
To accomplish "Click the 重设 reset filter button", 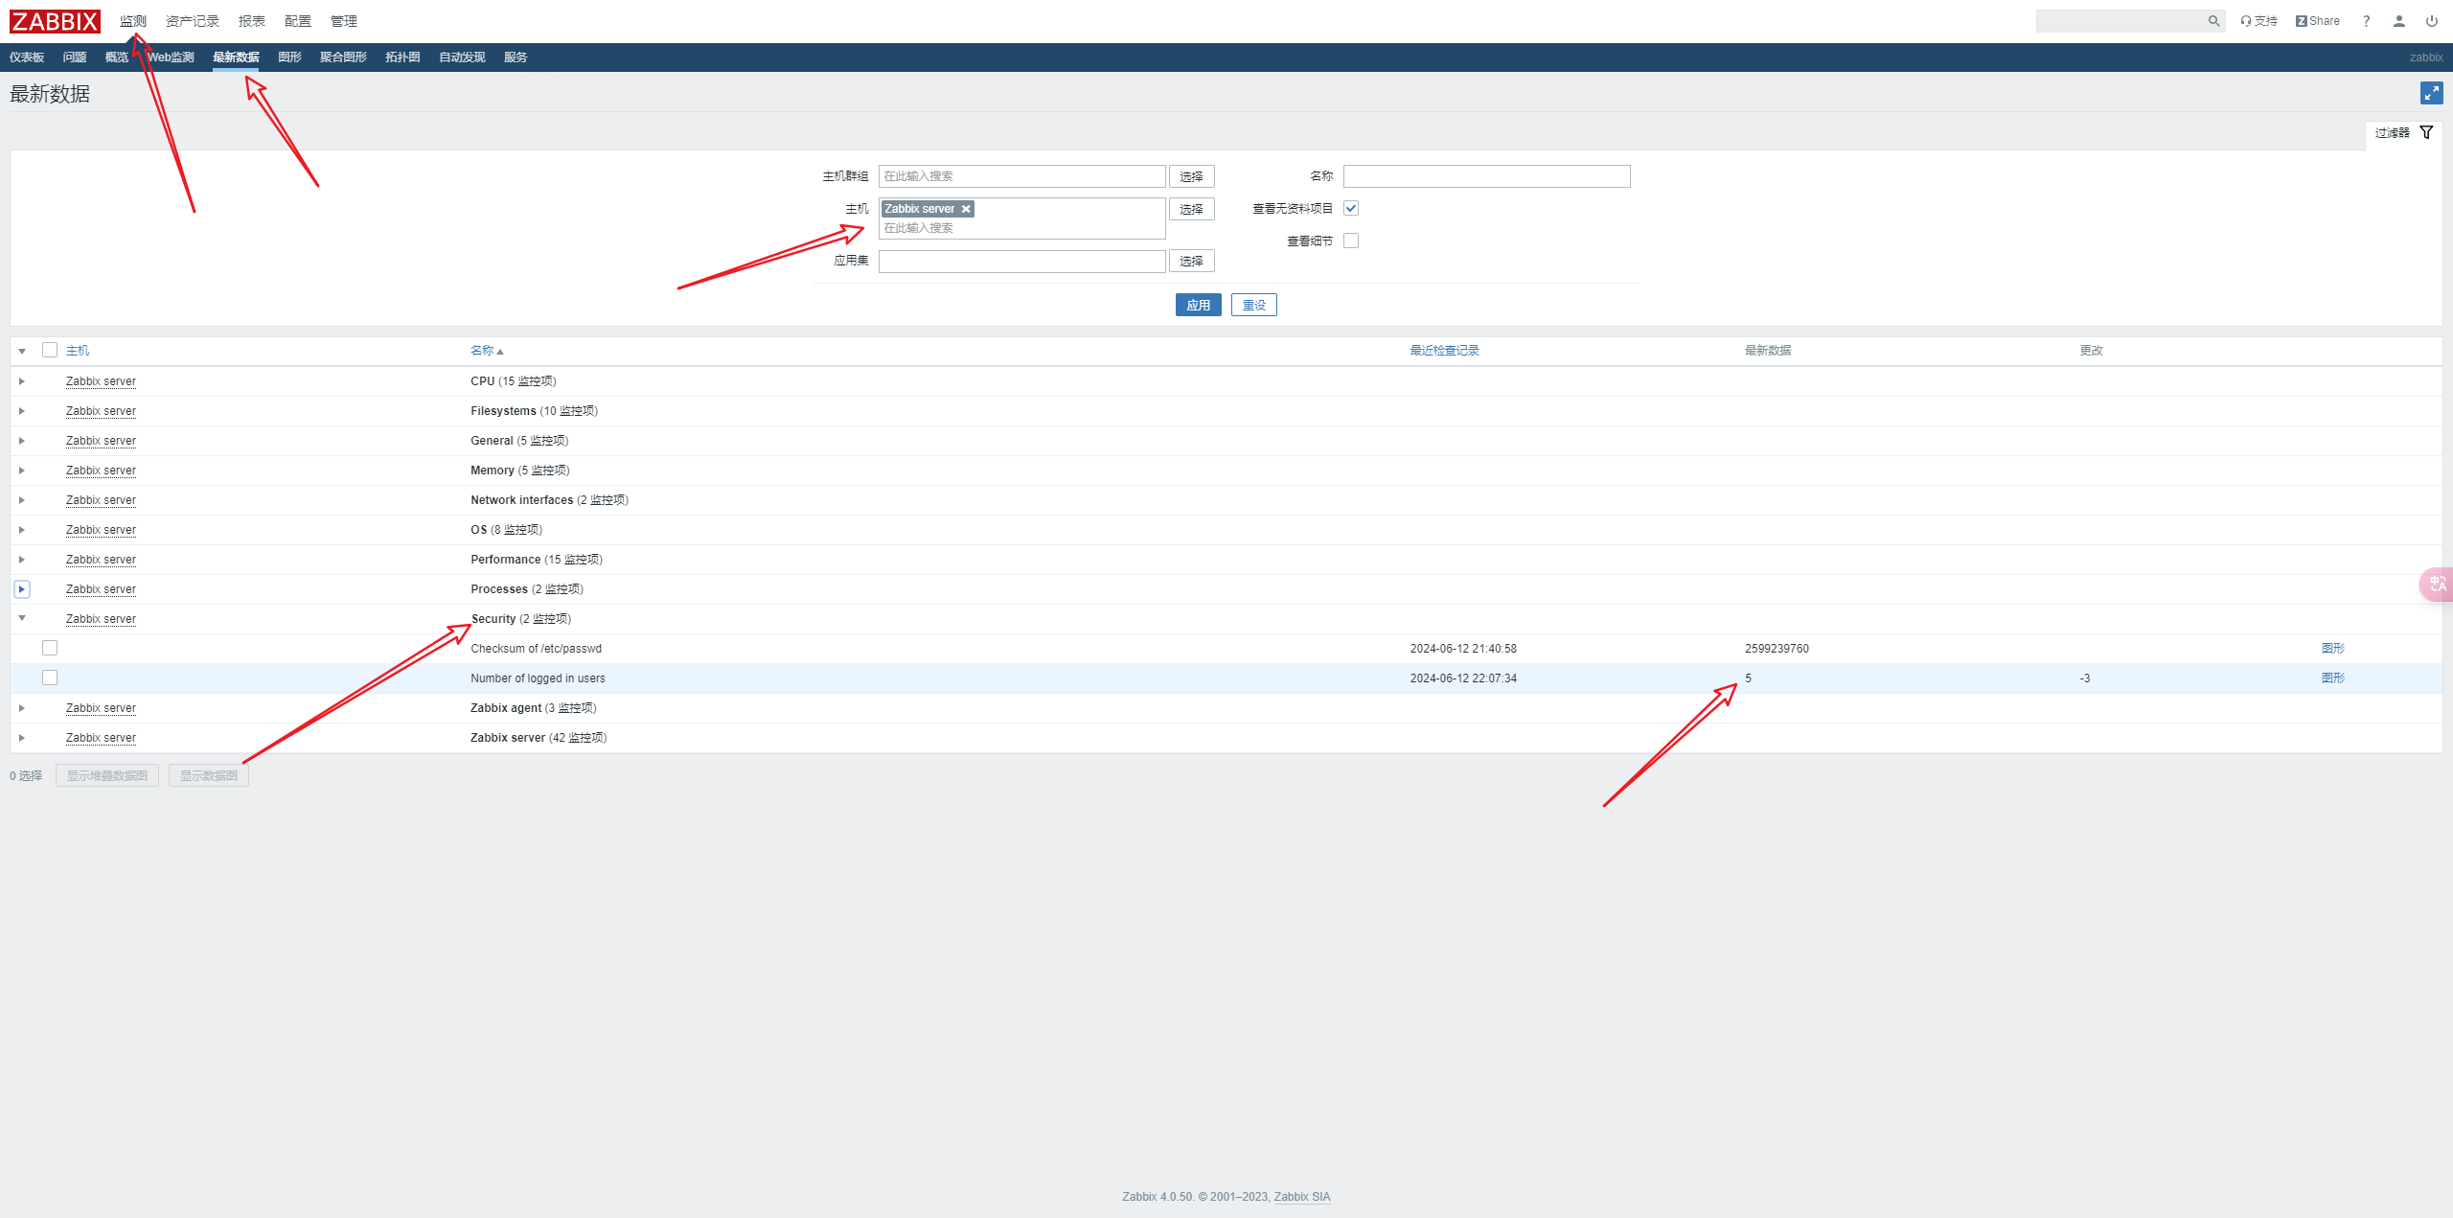I will [x=1253, y=305].
